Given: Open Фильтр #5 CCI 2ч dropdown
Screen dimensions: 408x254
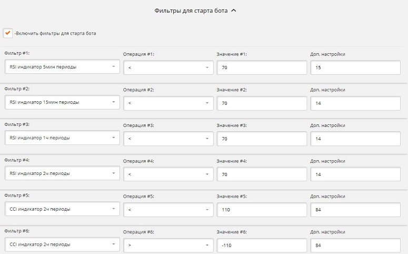Looking at the screenshot, I should (62, 209).
